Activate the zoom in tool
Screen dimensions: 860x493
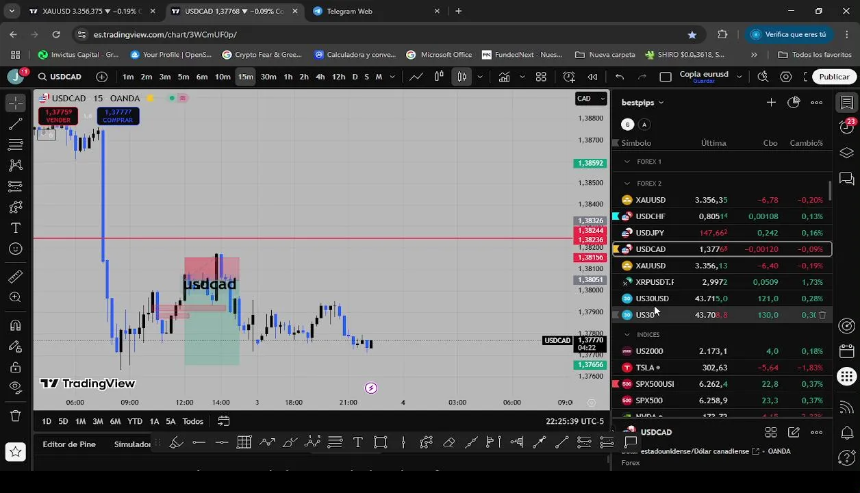point(16,297)
